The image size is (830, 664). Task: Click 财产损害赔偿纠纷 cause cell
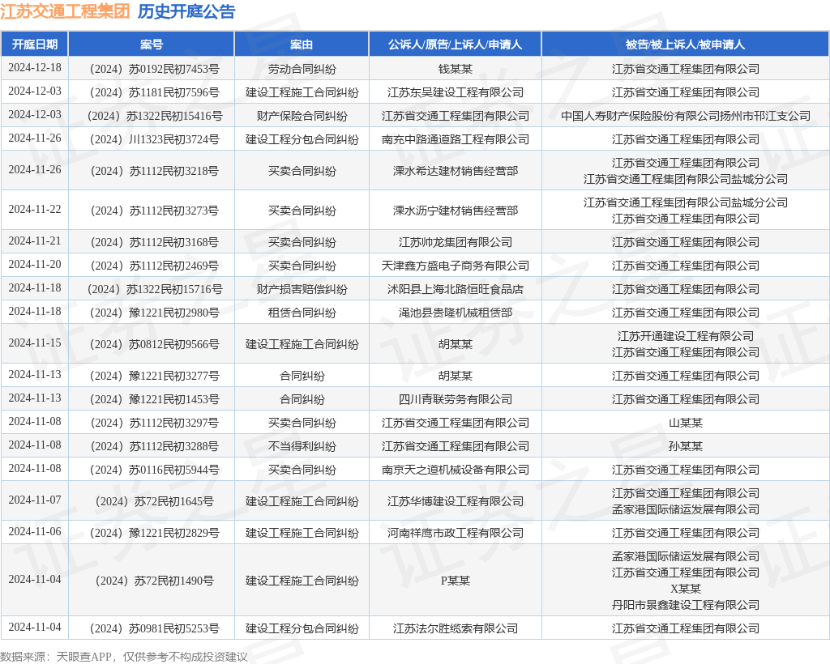click(302, 289)
